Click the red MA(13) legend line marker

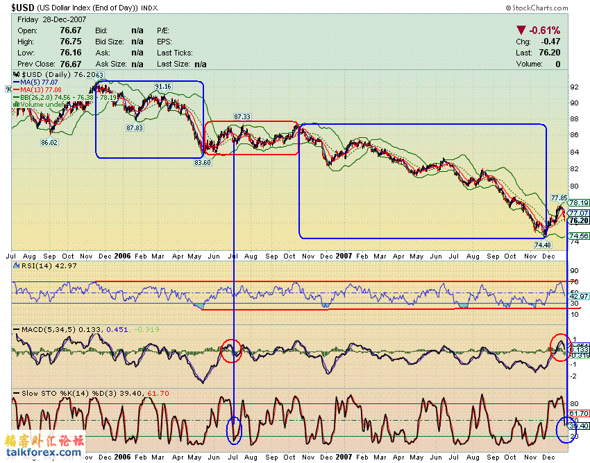17,90
